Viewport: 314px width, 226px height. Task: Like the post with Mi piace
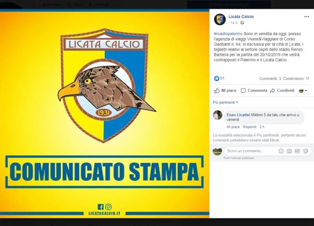click(225, 91)
